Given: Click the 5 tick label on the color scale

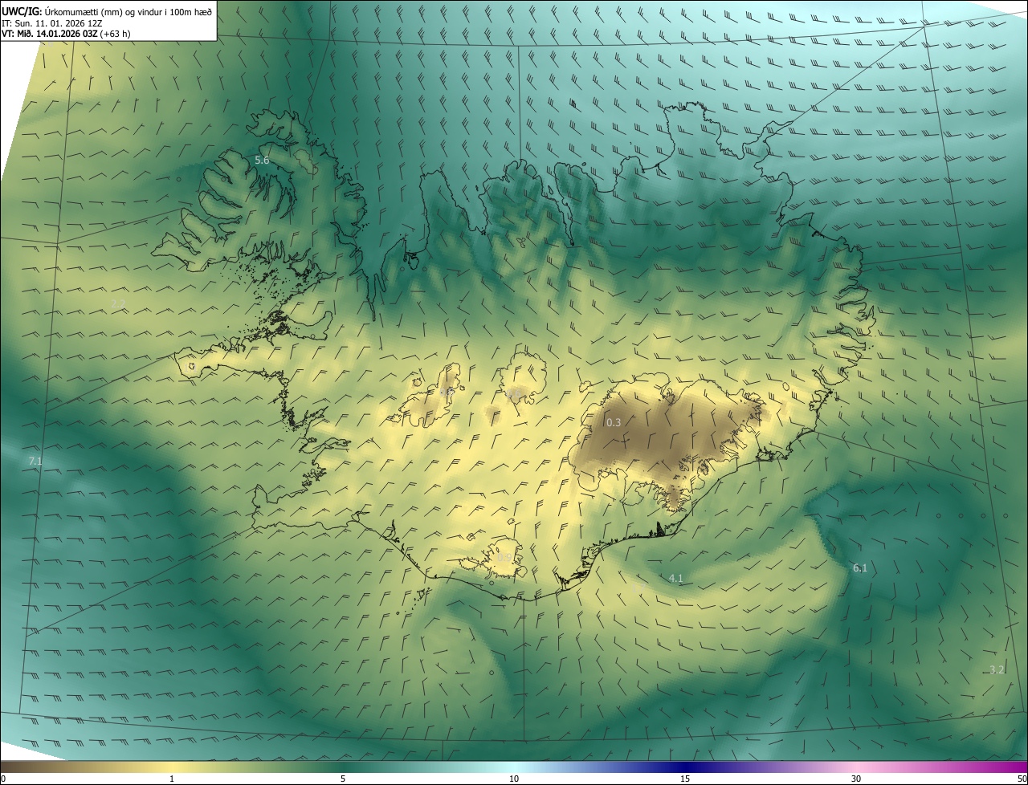Looking at the screenshot, I should pyautogui.click(x=343, y=779).
